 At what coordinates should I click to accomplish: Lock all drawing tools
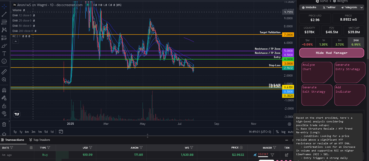click(x=4, y=106)
